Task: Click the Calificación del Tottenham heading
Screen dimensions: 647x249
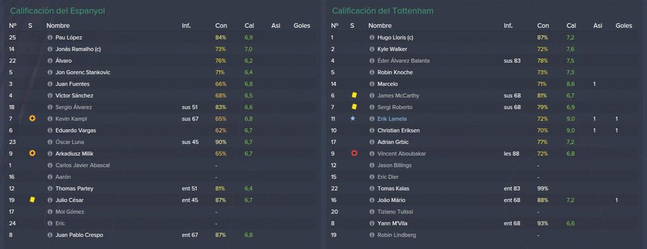Action: coord(382,11)
